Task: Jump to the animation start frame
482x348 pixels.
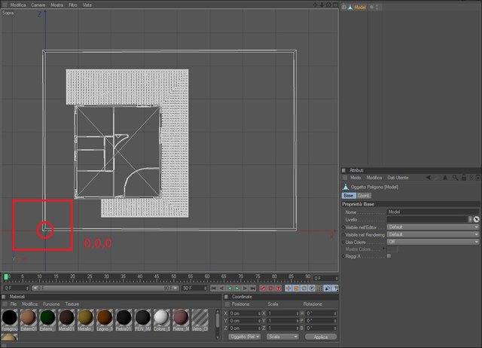Action: pos(214,288)
